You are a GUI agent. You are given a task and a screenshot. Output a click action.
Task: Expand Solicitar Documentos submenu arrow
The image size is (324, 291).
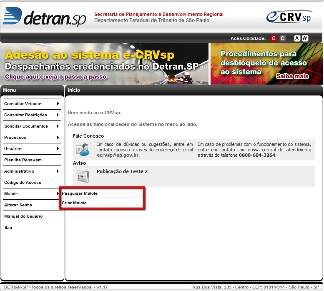coord(58,126)
